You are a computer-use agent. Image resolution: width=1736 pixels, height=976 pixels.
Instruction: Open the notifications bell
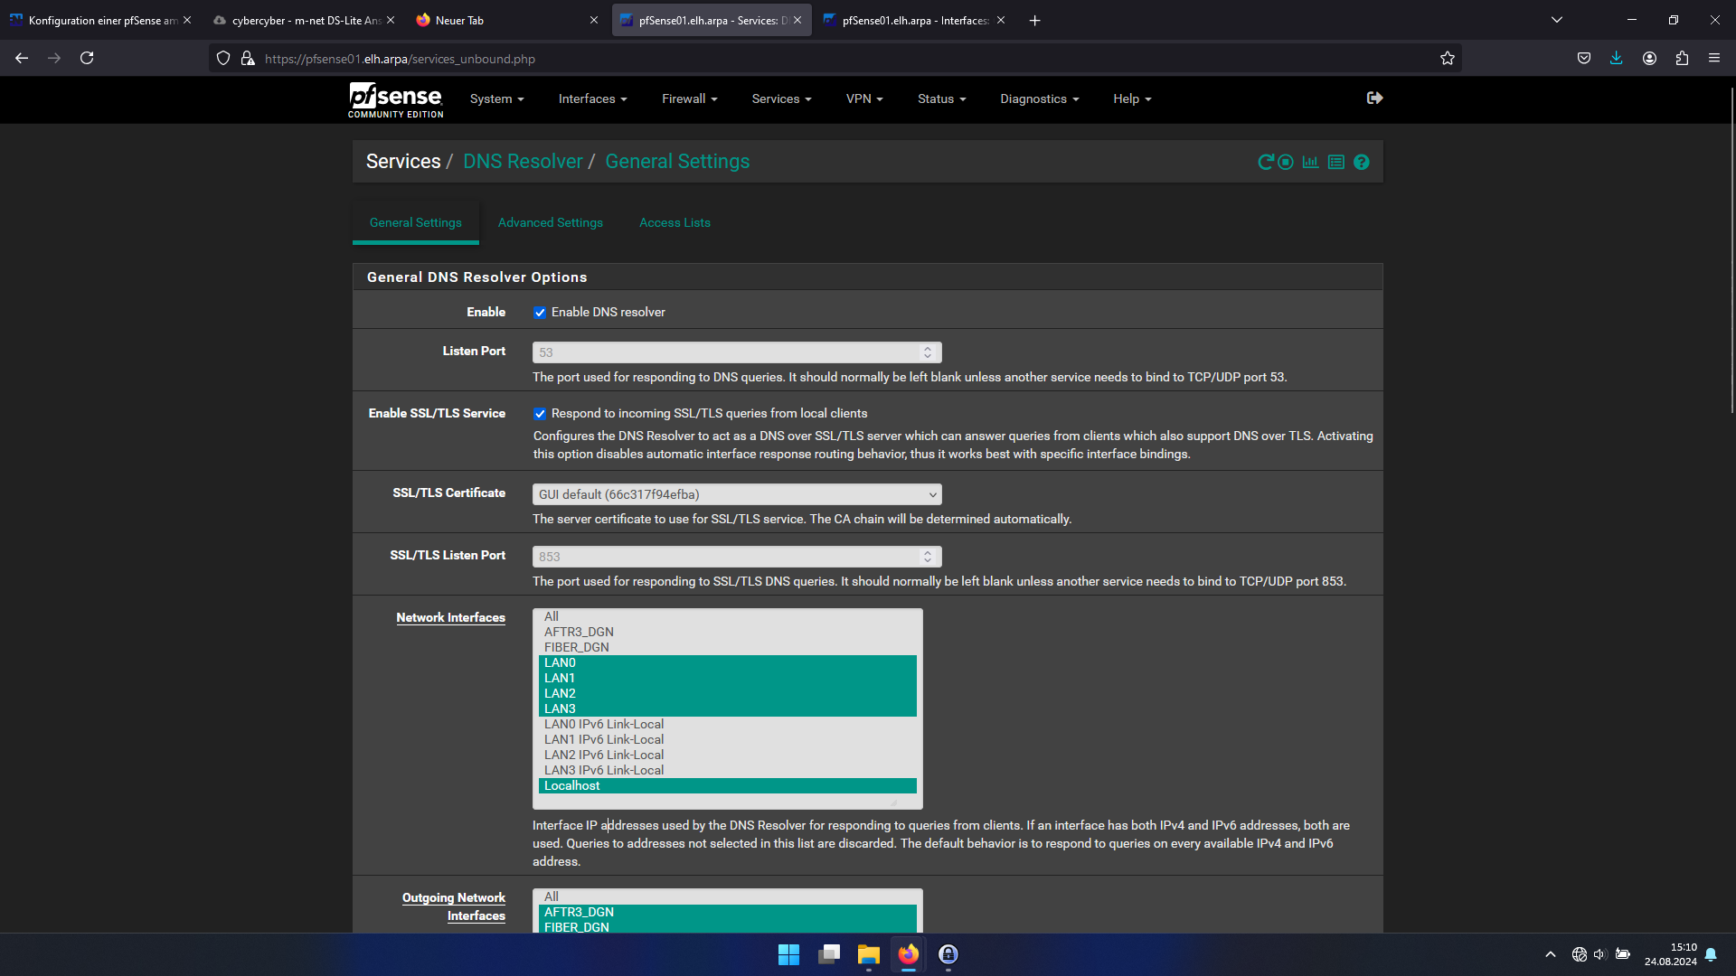point(1711,954)
